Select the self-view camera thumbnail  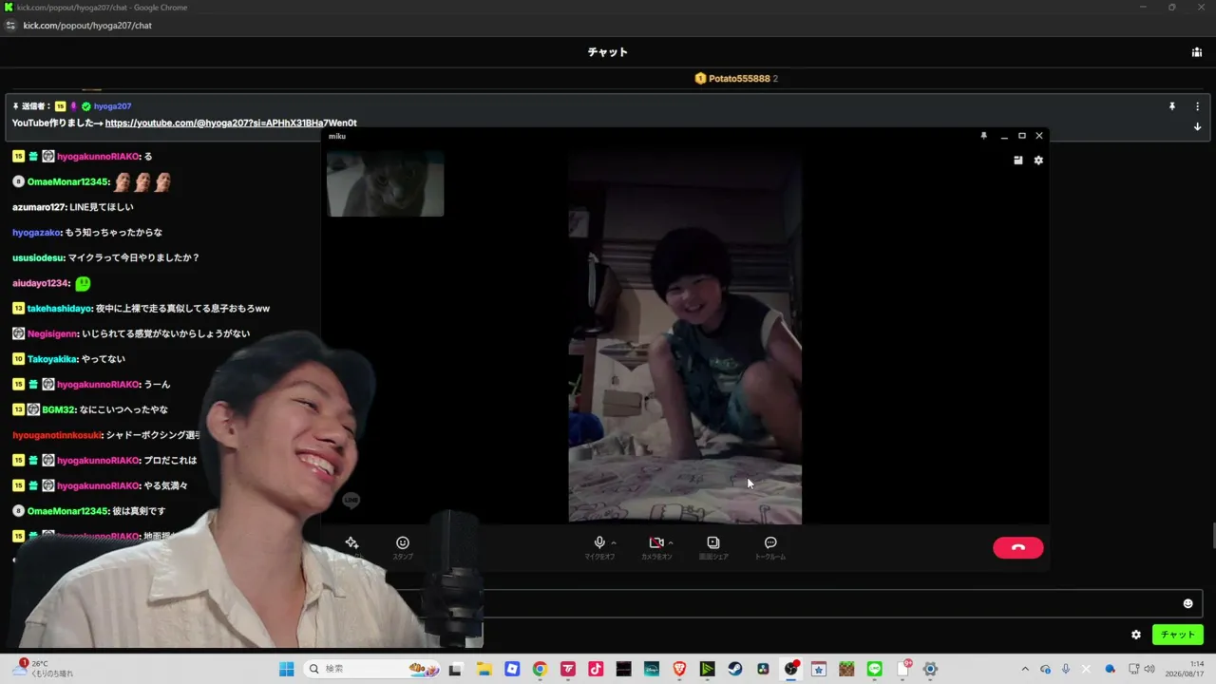coord(385,183)
